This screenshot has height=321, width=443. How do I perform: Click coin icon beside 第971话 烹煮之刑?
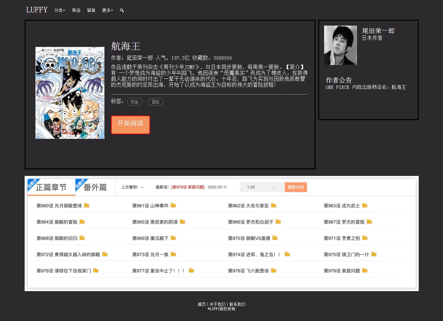[x=365, y=238]
